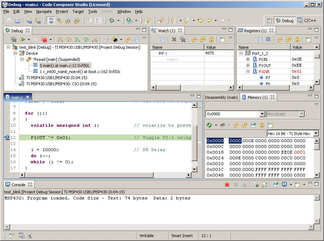324x241 pixels.
Task: Click the red Terminate square in Console
Action: point(227,184)
